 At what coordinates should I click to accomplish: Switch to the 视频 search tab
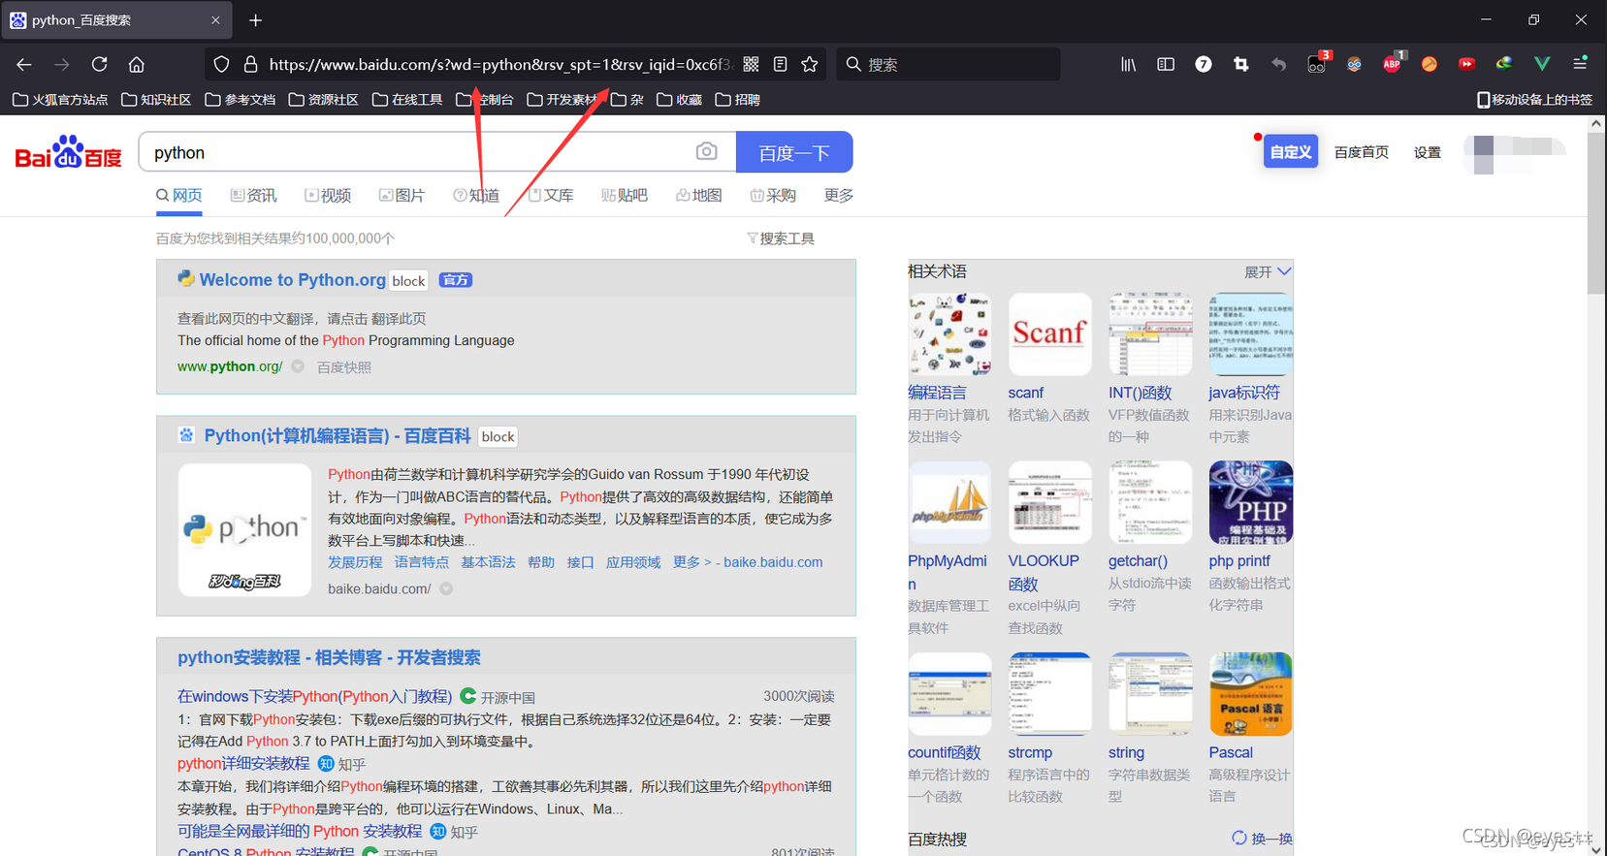(x=328, y=196)
